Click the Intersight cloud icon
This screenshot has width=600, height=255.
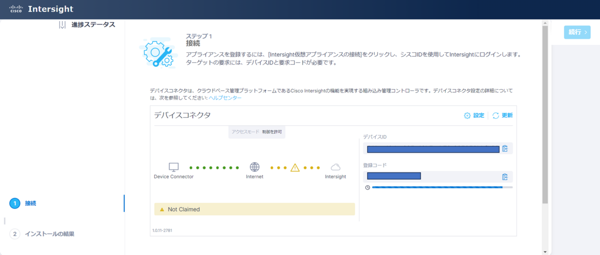pos(335,167)
